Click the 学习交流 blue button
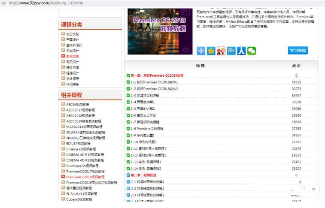Image resolution: width=325 pixels, height=208 pixels. coord(298,51)
